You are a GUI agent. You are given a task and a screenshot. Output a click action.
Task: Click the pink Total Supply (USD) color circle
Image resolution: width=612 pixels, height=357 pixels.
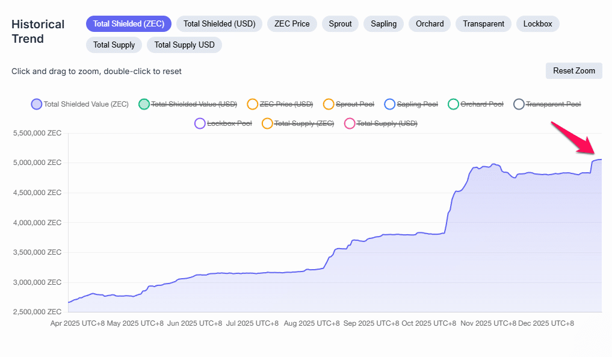(350, 123)
